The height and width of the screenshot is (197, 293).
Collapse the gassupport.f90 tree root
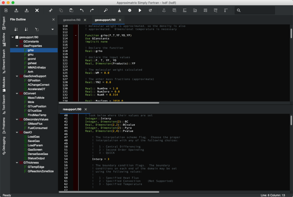pyautogui.click(x=13, y=37)
